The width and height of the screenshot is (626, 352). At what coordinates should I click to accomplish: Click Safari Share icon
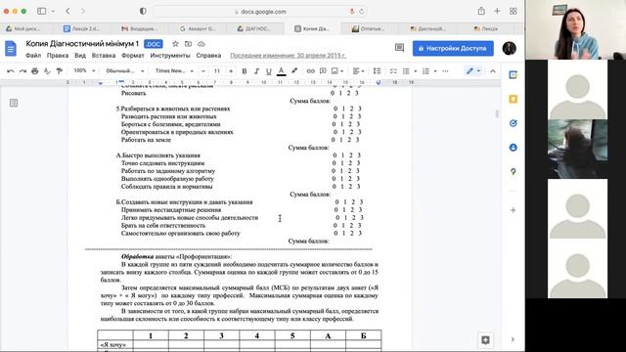coord(481,11)
